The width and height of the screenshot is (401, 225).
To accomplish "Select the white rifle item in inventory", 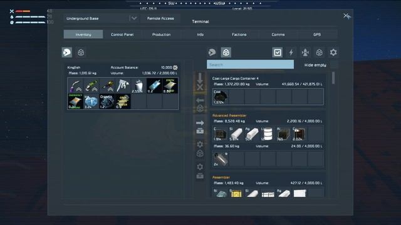I will pyautogui.click(x=123, y=86).
